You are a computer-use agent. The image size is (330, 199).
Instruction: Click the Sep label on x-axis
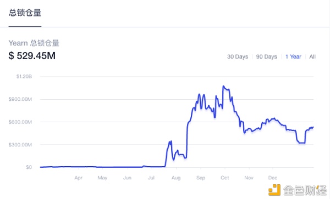[201, 178]
